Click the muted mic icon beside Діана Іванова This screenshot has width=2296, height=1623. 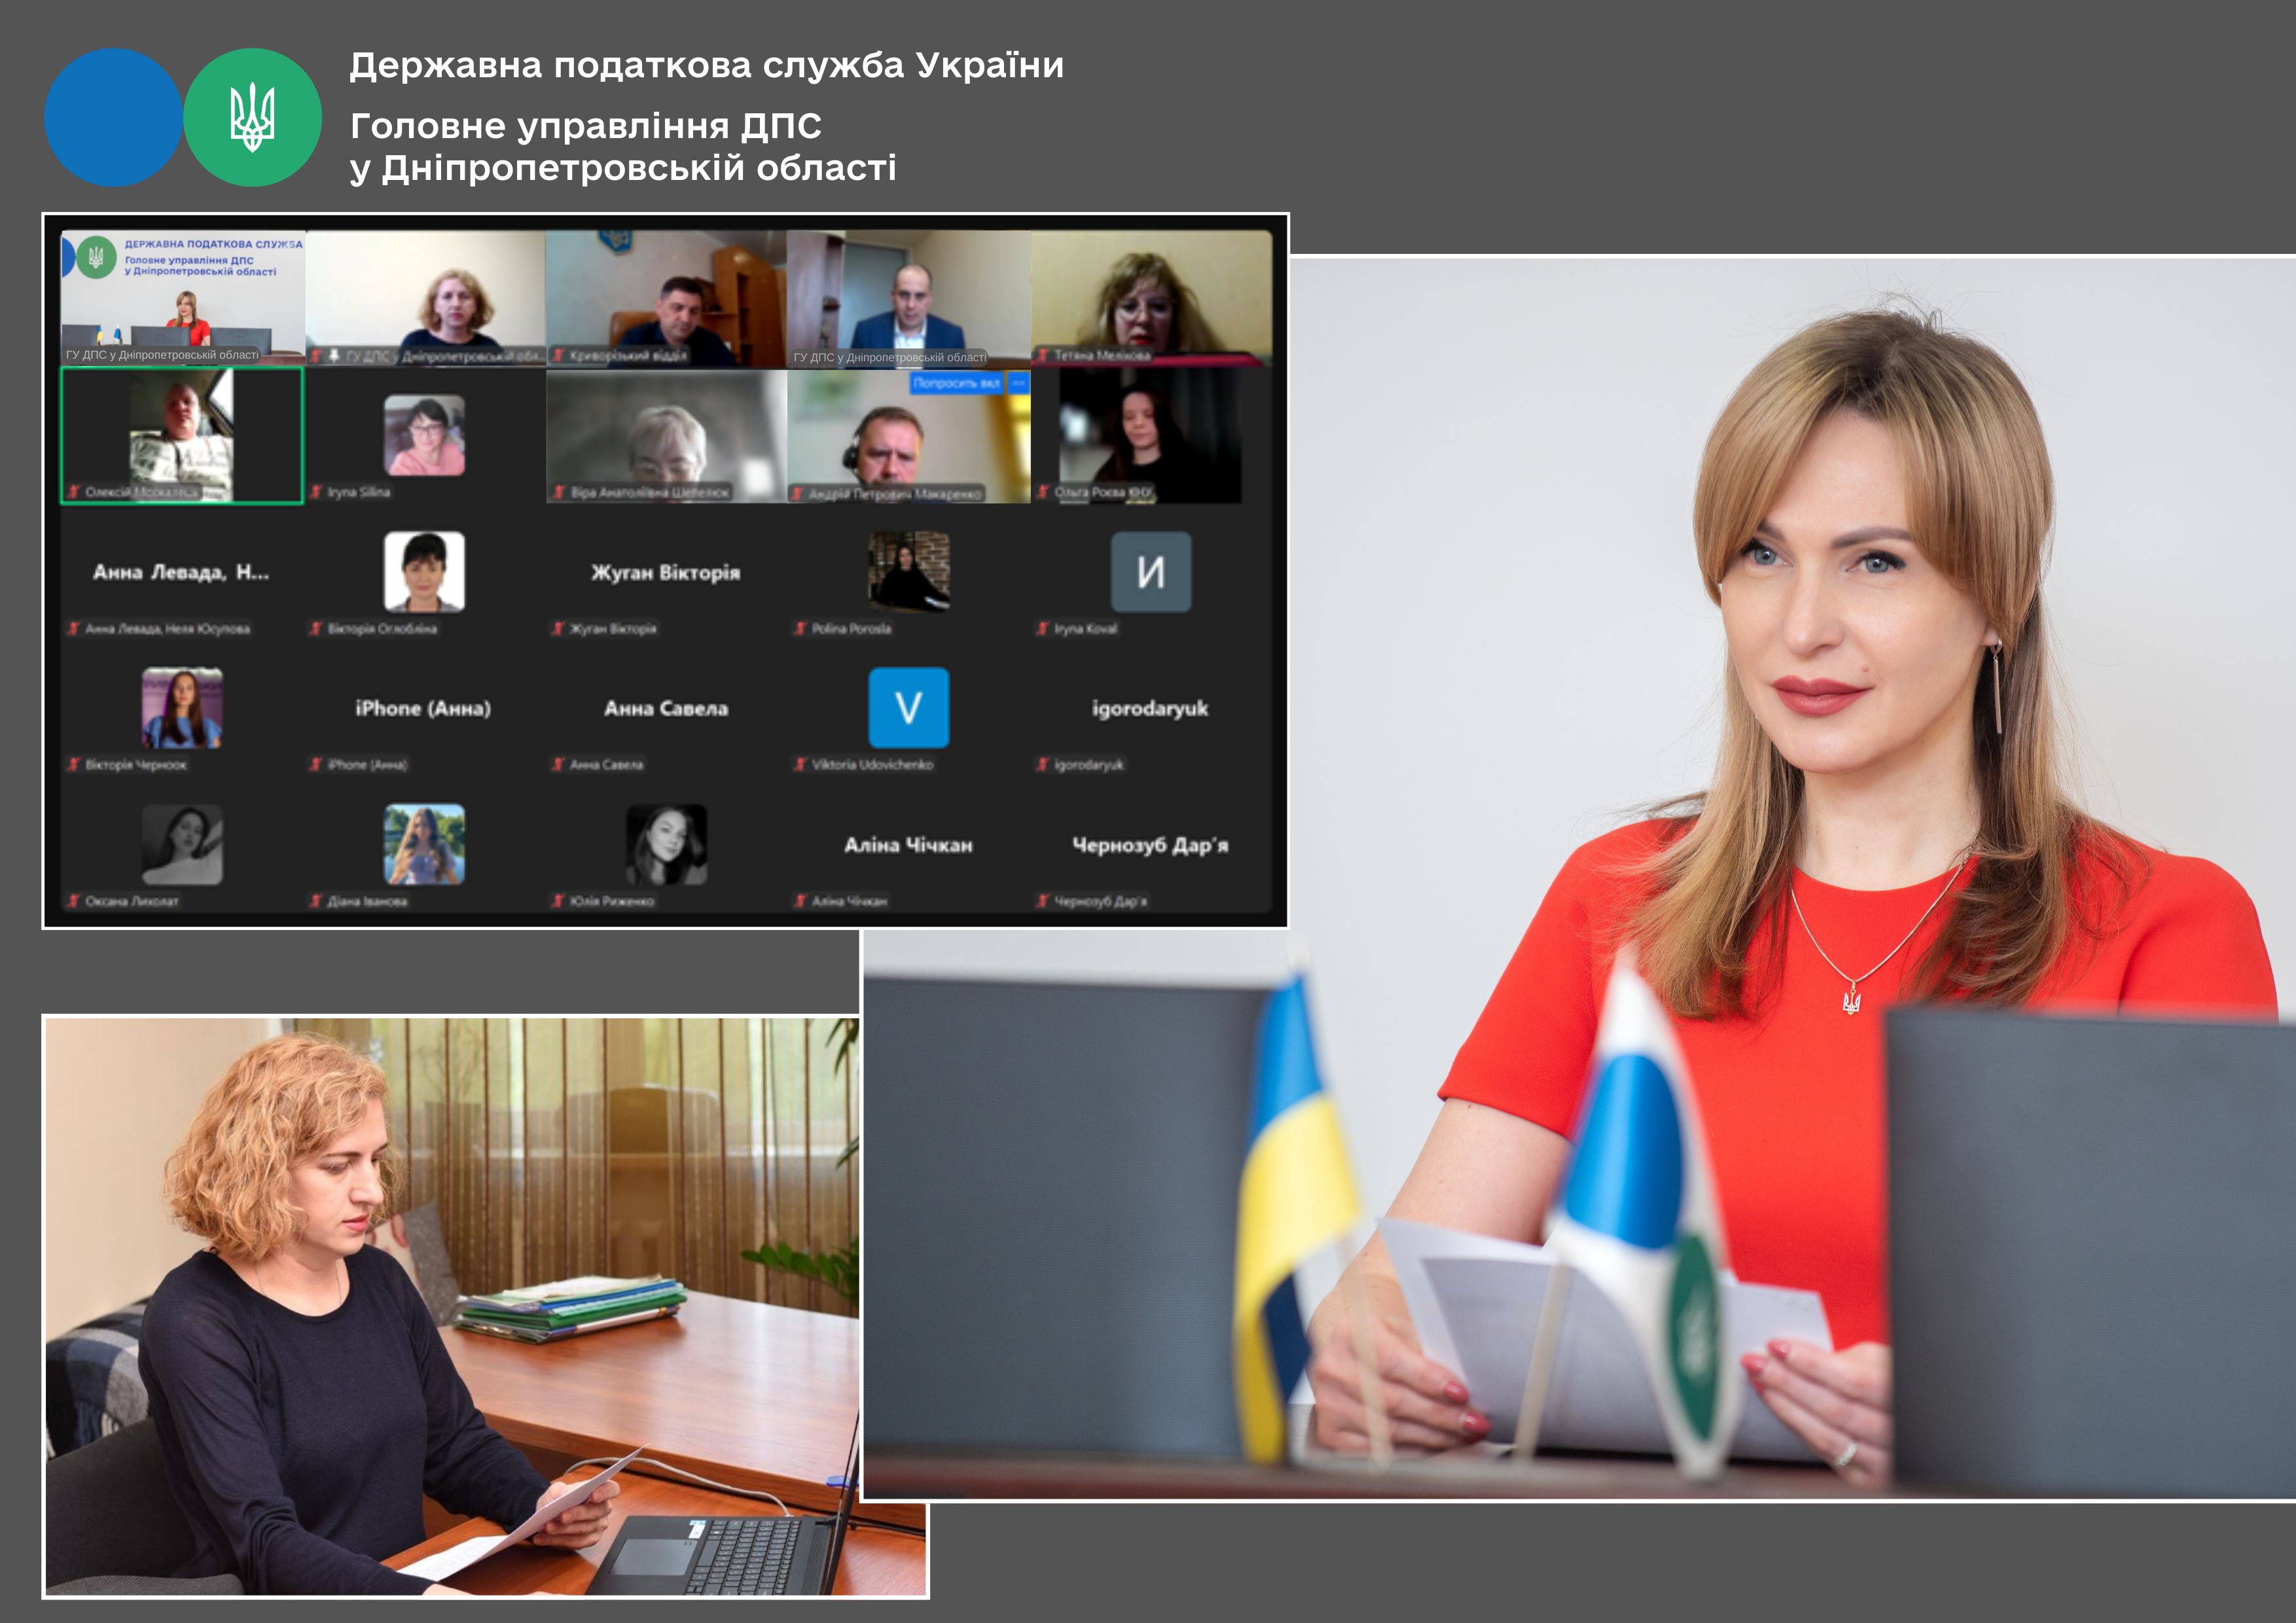[x=316, y=901]
